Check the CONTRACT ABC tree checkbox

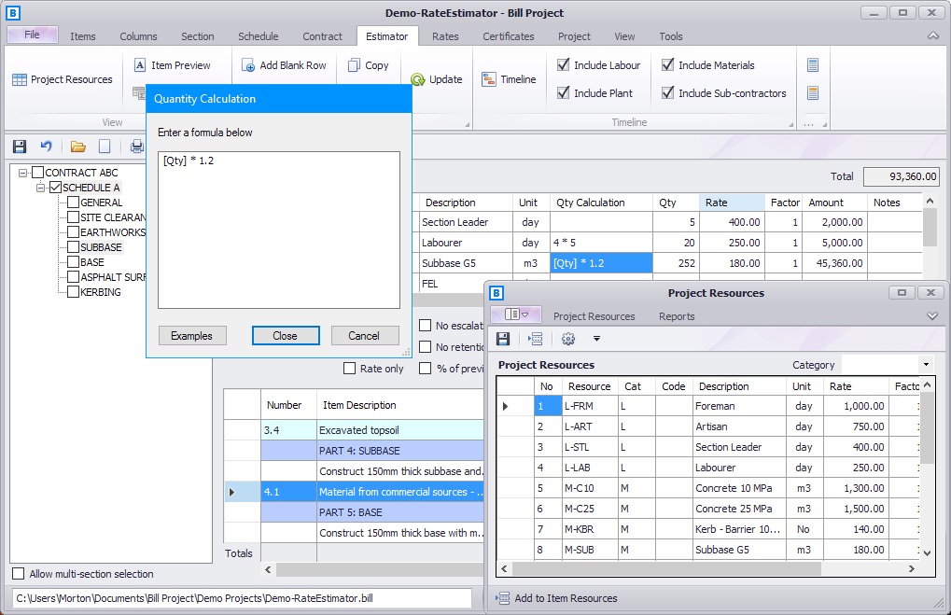click(37, 173)
